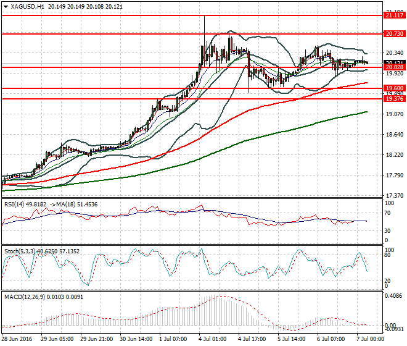Select the RSI(14) indicator label

click(15, 205)
